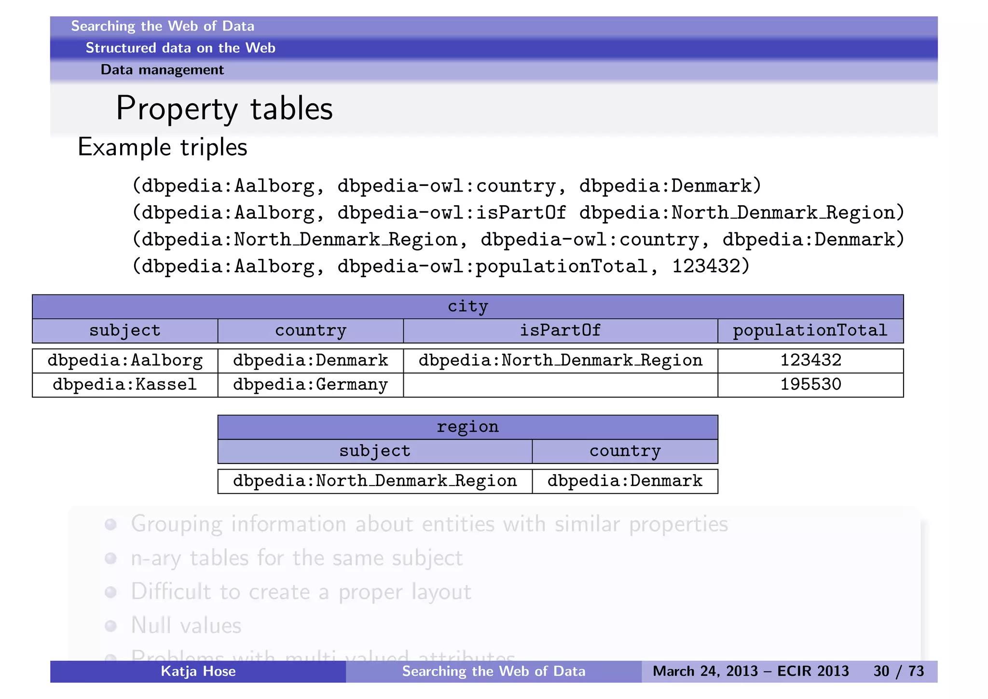Select the 'dbpedia:Aalborg' cell in city table
The image size is (988, 699).
(125, 361)
